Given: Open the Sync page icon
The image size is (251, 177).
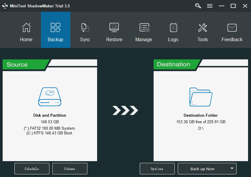Looking at the screenshot, I should (85, 28).
